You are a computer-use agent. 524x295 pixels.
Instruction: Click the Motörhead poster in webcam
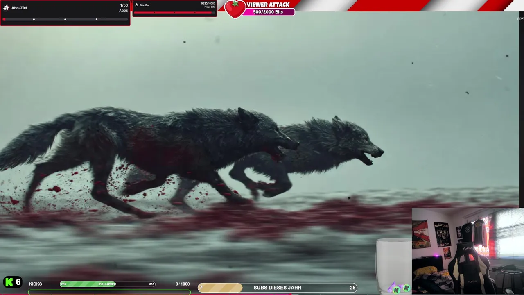coord(442,234)
